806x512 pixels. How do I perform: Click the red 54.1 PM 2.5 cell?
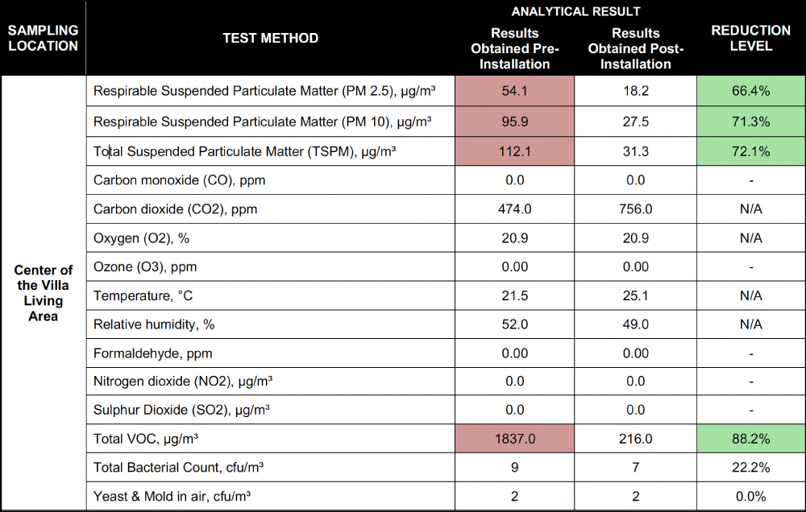(x=514, y=91)
